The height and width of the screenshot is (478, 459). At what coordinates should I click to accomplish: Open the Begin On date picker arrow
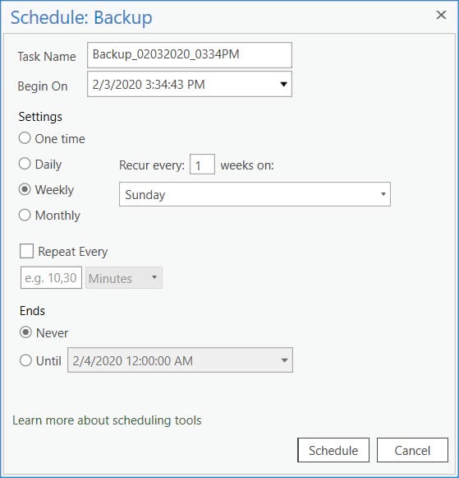pos(283,84)
